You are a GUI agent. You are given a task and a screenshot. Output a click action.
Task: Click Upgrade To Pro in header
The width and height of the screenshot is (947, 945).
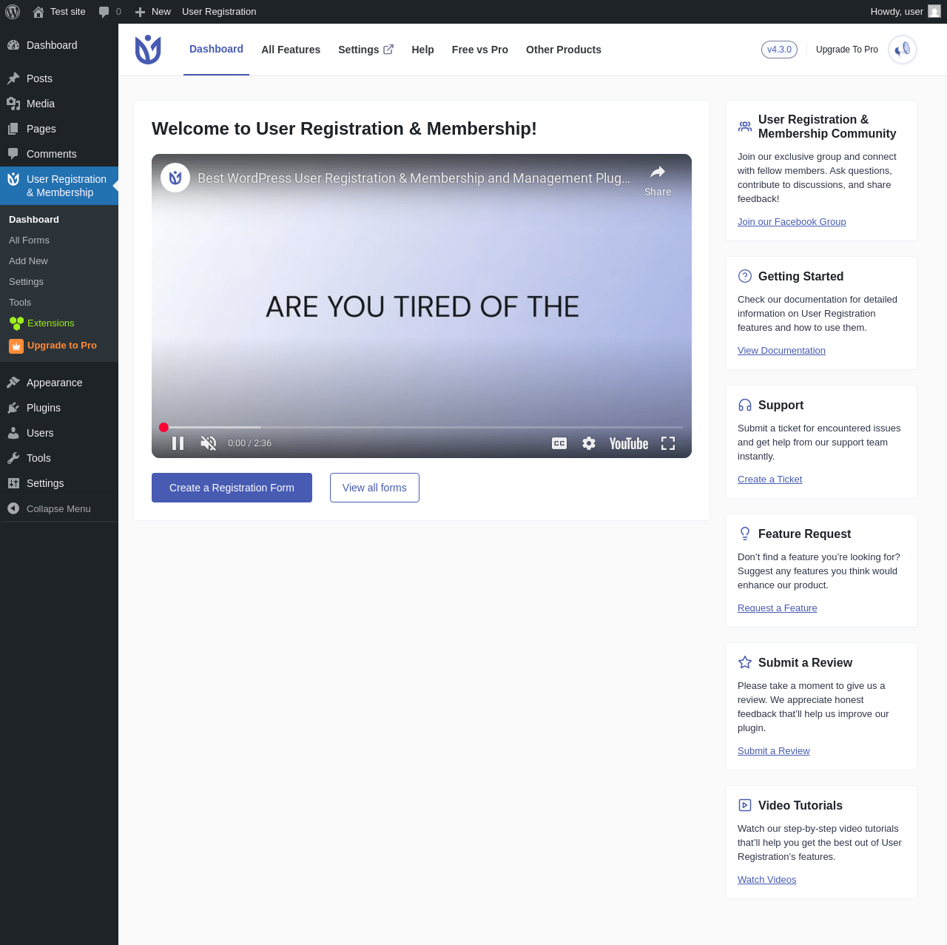(x=847, y=50)
